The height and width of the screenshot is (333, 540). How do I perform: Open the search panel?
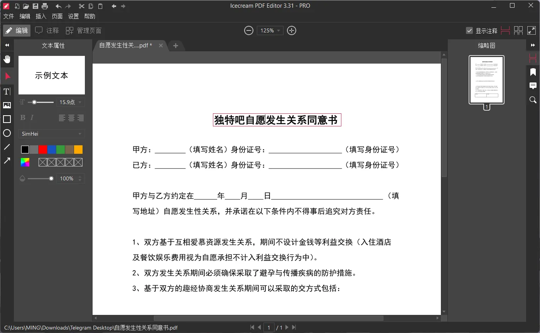pyautogui.click(x=533, y=100)
